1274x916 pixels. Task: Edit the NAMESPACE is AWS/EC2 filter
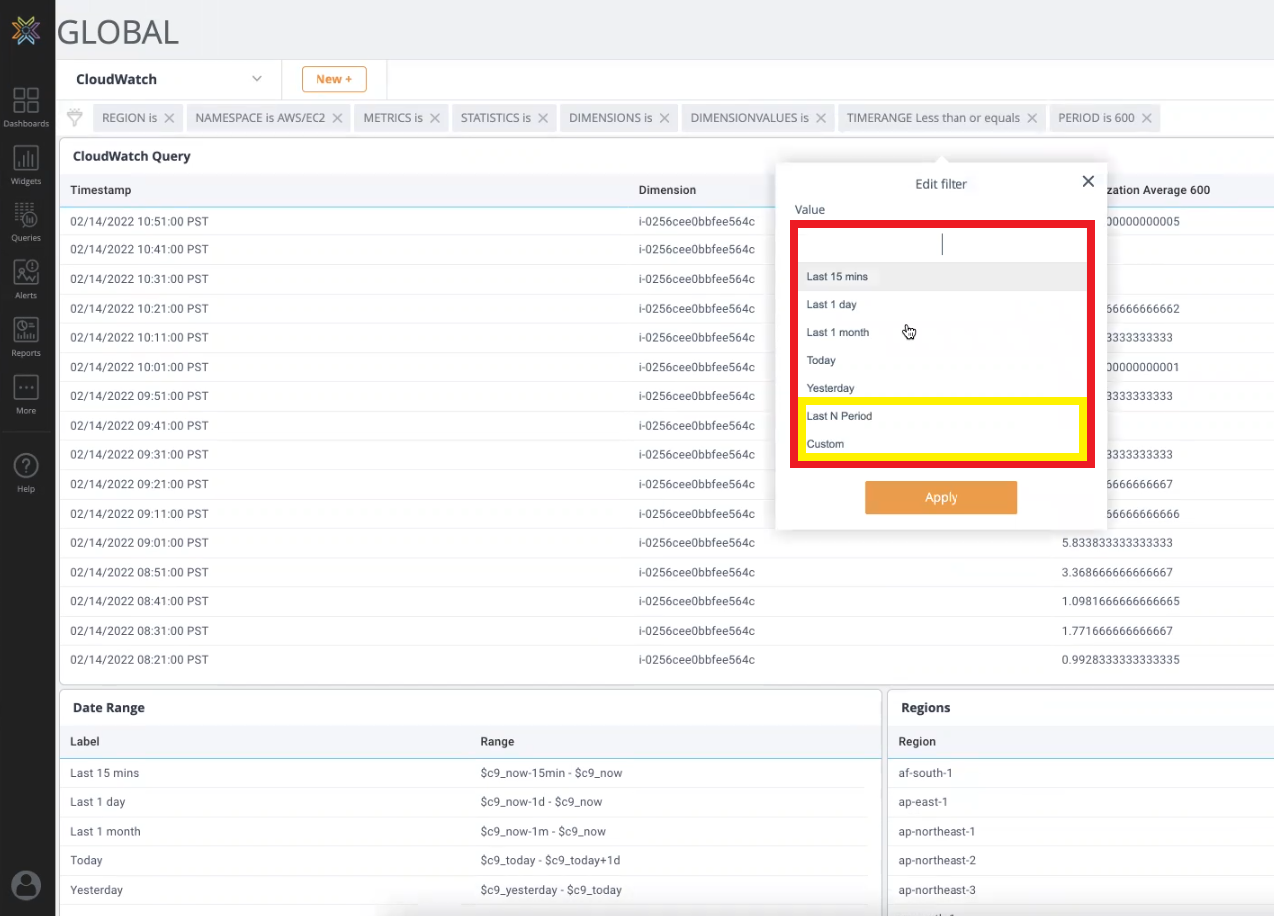click(261, 118)
